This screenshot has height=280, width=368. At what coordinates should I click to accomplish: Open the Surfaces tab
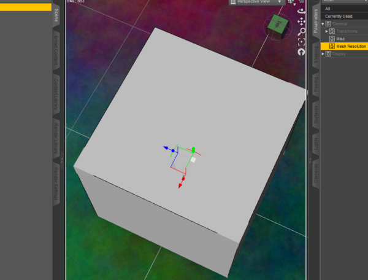[316, 115]
